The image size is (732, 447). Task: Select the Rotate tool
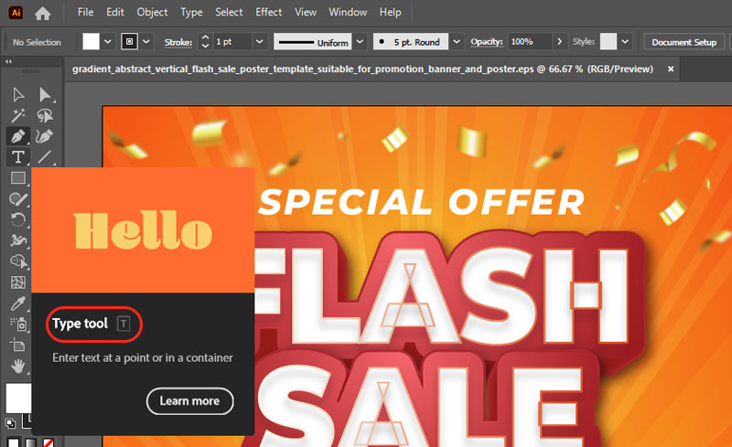[18, 219]
